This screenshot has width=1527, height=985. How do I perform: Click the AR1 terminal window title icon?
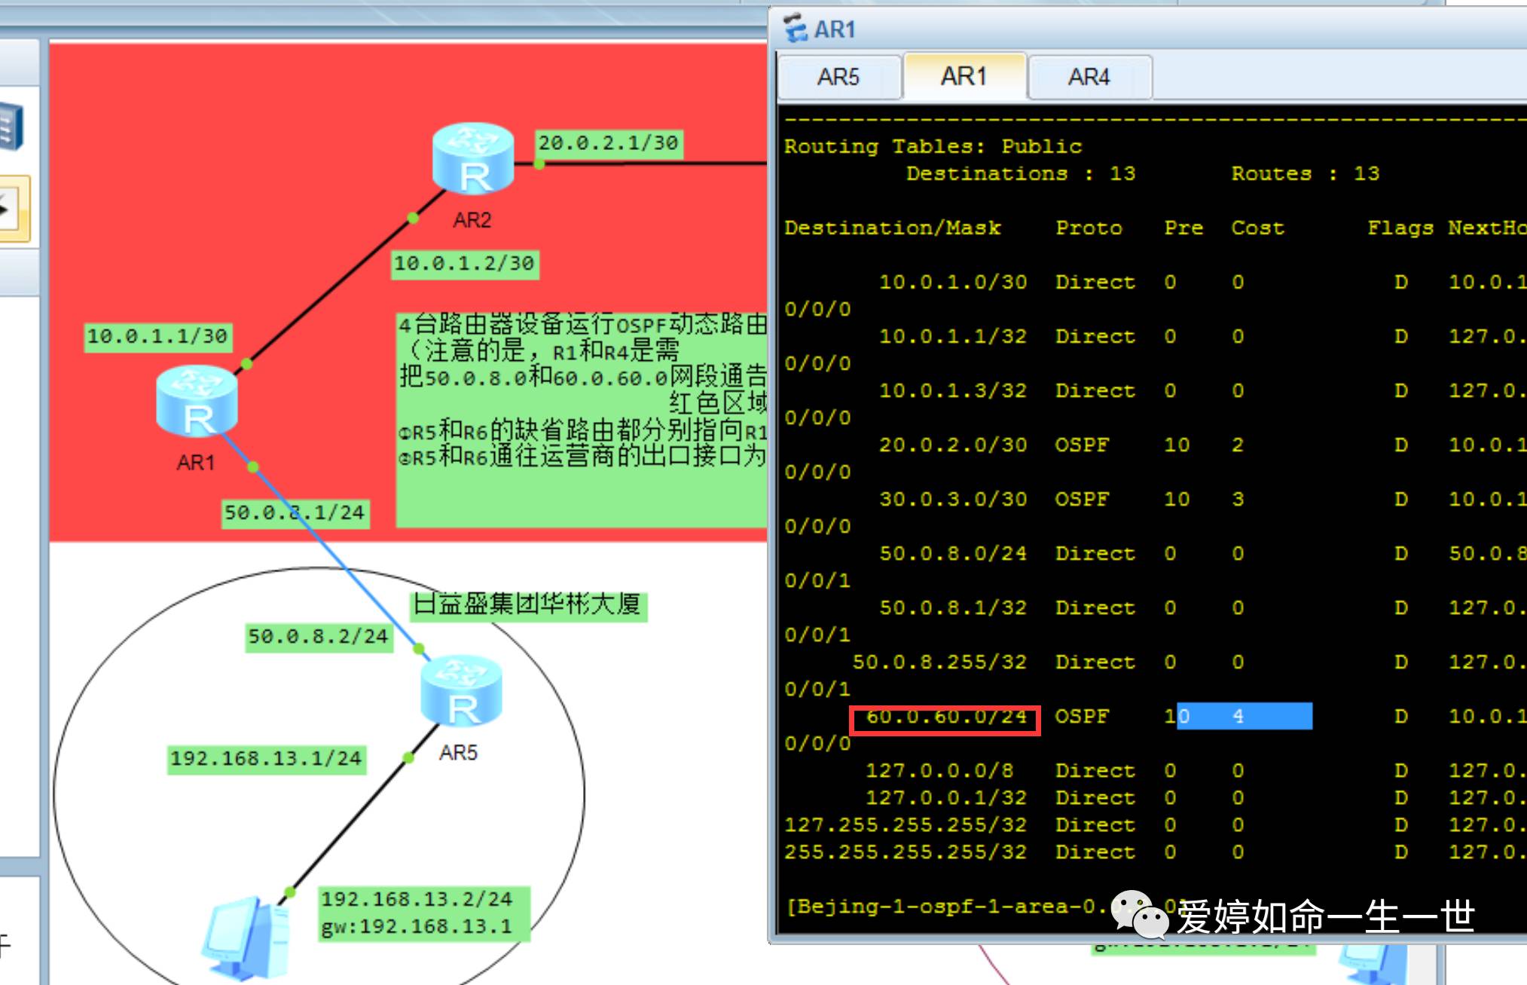click(795, 29)
